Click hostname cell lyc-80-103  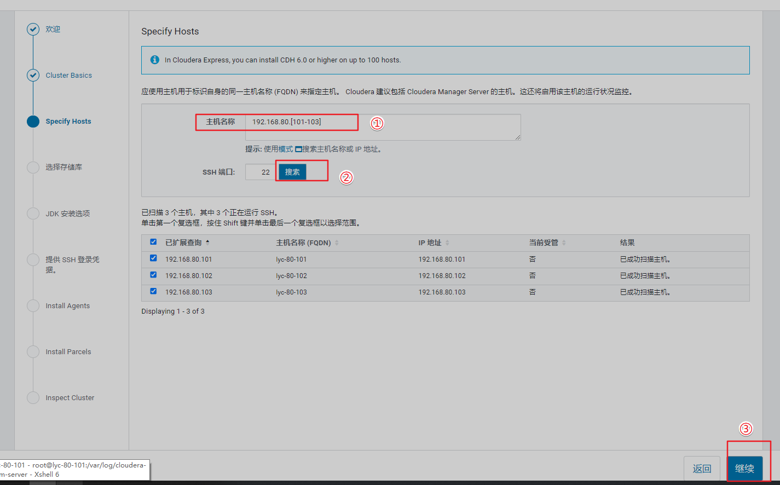[291, 292]
